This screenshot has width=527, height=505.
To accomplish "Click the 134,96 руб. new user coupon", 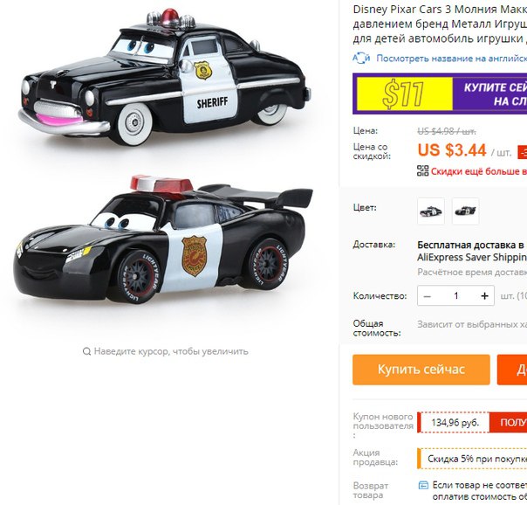I will point(454,422).
